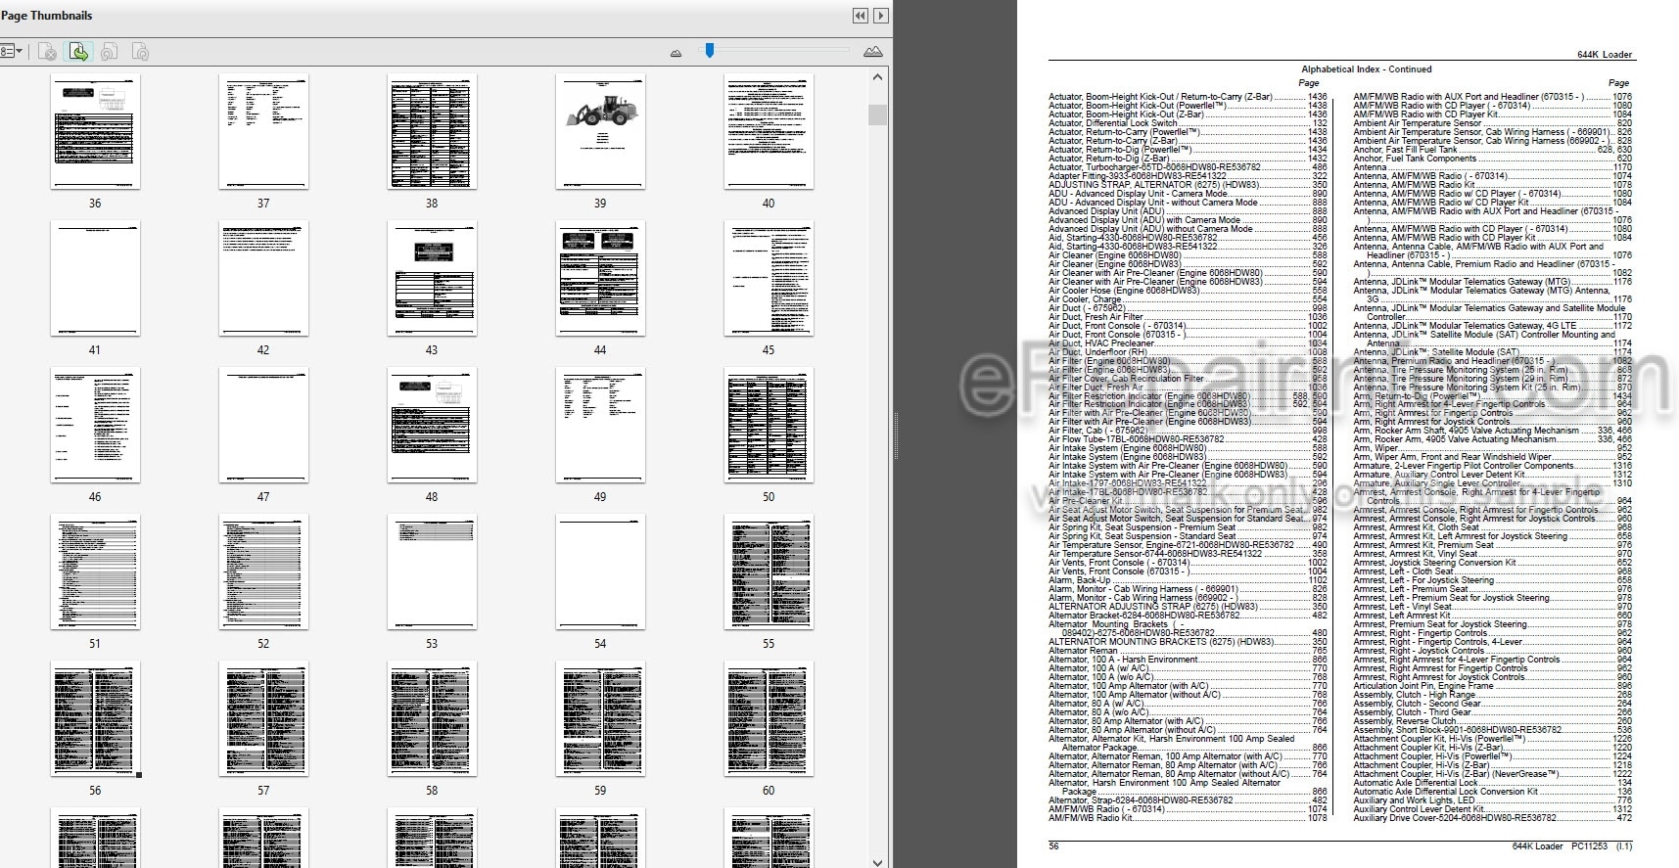
Task: Select page 57 thumbnail
Action: (x=263, y=719)
